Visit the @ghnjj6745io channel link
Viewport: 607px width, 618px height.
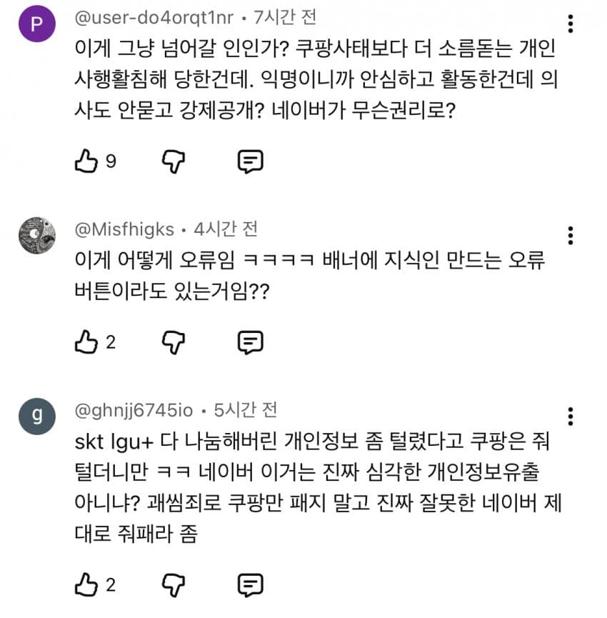135,409
